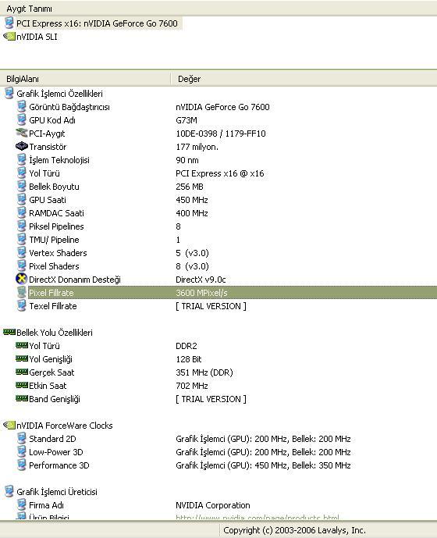Click the Band Genişliği memory icon
This screenshot has width=437, height=538.
click(22, 398)
